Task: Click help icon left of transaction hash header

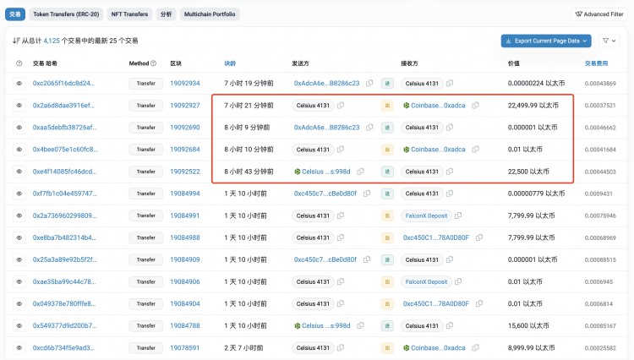Action: pos(19,63)
